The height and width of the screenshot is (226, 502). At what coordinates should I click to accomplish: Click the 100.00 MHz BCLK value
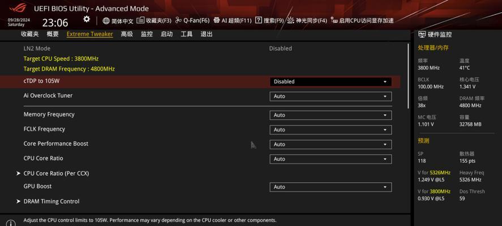[431, 86]
